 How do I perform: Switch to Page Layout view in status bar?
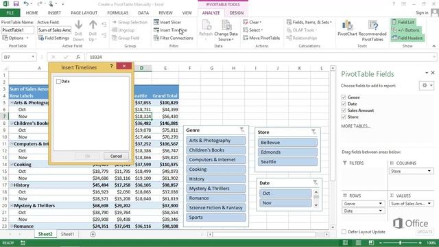358,242
